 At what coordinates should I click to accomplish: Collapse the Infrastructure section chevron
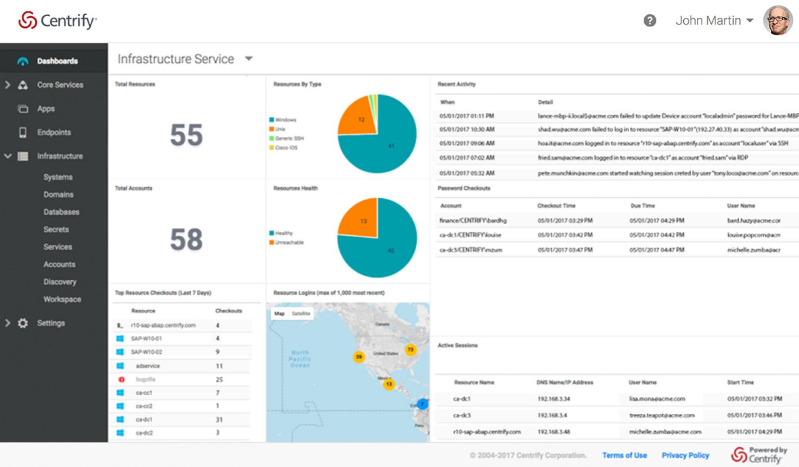[x=7, y=156]
